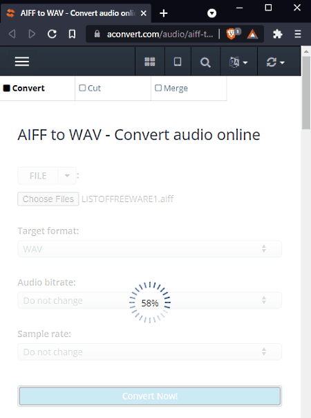
Task: Click the aconvert.com address bar URL
Action: click(x=160, y=34)
